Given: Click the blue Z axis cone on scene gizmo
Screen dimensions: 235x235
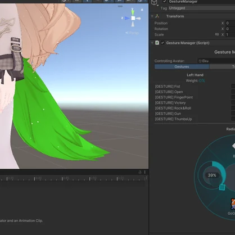Looking at the screenshot, I should pyautogui.click(x=128, y=18).
